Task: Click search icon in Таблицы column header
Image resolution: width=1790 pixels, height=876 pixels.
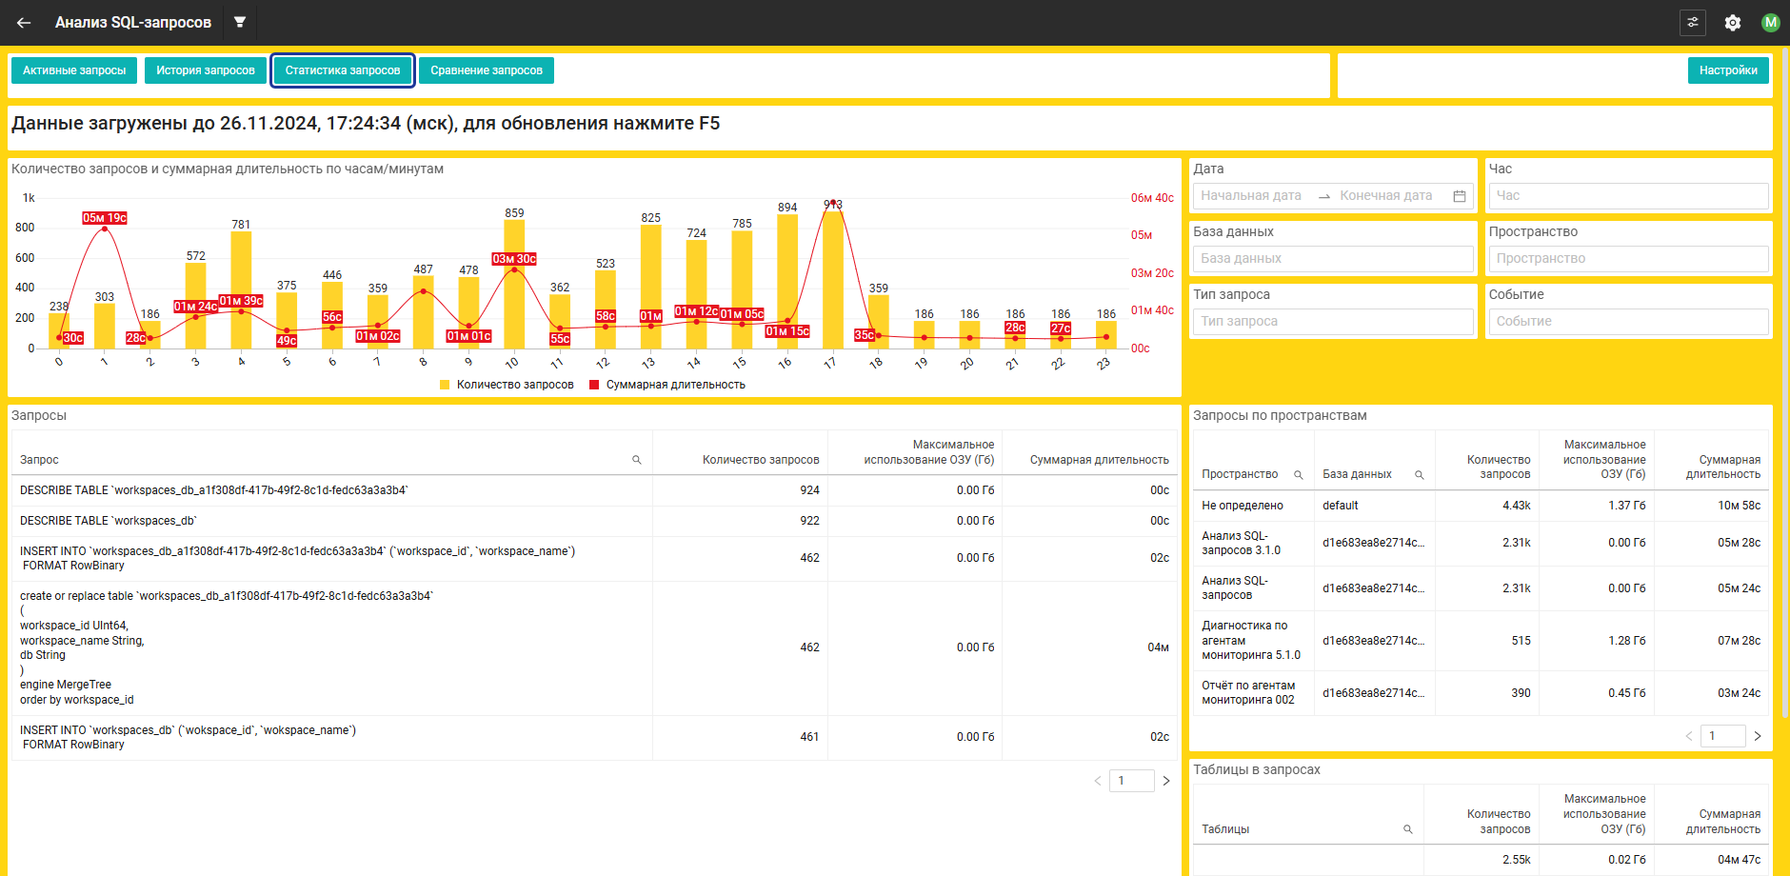Action: 1407,829
